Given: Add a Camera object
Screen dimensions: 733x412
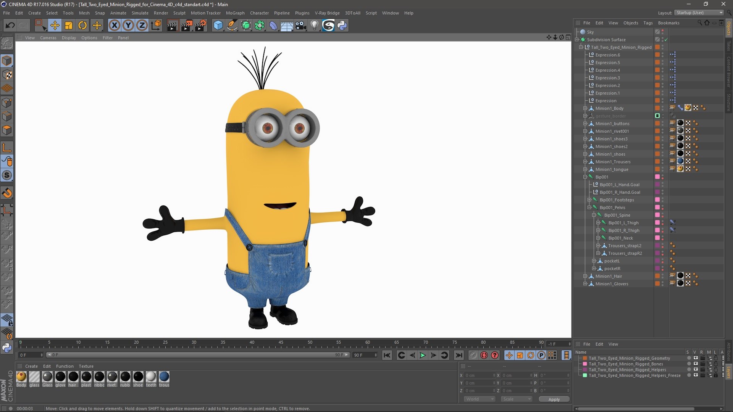Looking at the screenshot, I should click(x=301, y=26).
